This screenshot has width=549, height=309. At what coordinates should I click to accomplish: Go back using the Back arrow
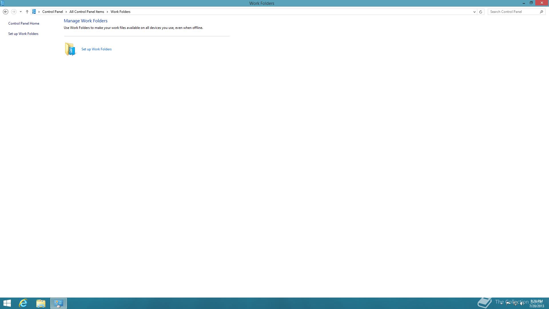(x=5, y=12)
